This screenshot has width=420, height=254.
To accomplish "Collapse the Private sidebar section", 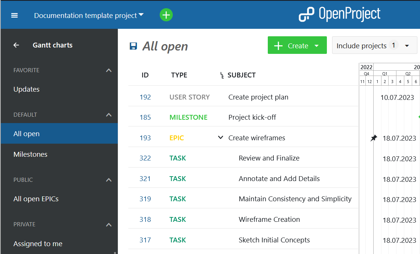I will 109,224.
